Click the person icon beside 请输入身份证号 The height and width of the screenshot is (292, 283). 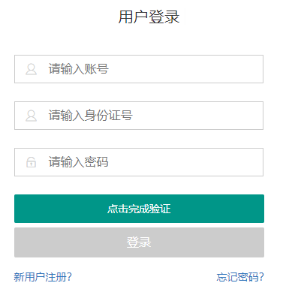pyautogui.click(x=32, y=116)
